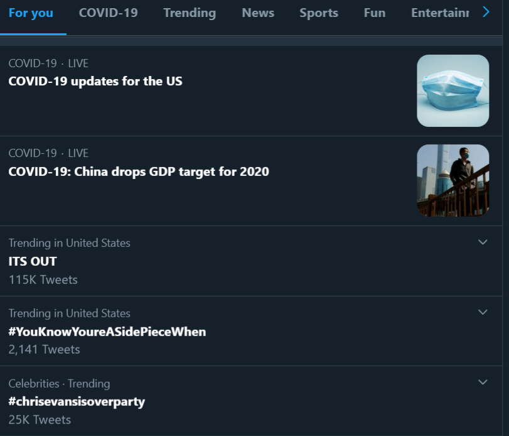Screen dimensions: 509x436
Task: Select the Trending tab
Action: [x=189, y=13]
